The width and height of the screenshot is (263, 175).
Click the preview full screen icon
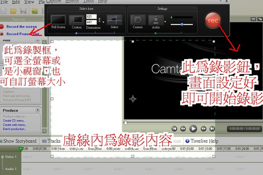point(253,19)
